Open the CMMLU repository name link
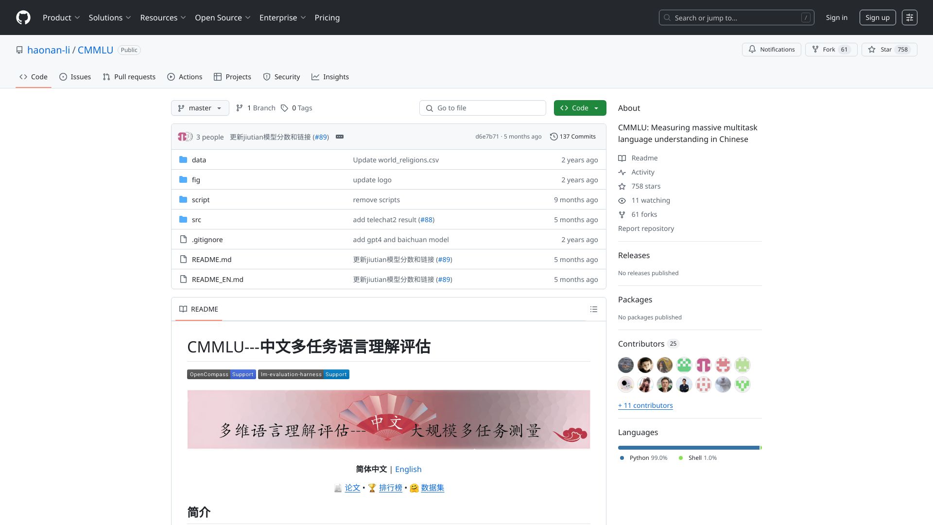Image resolution: width=933 pixels, height=525 pixels. coord(95,50)
